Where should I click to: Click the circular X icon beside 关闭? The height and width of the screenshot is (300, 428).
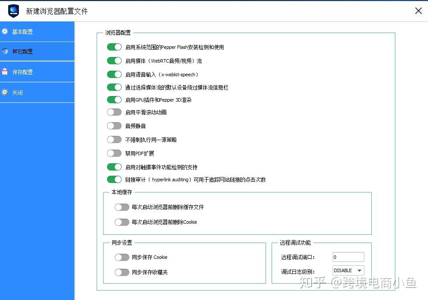click(x=5, y=92)
